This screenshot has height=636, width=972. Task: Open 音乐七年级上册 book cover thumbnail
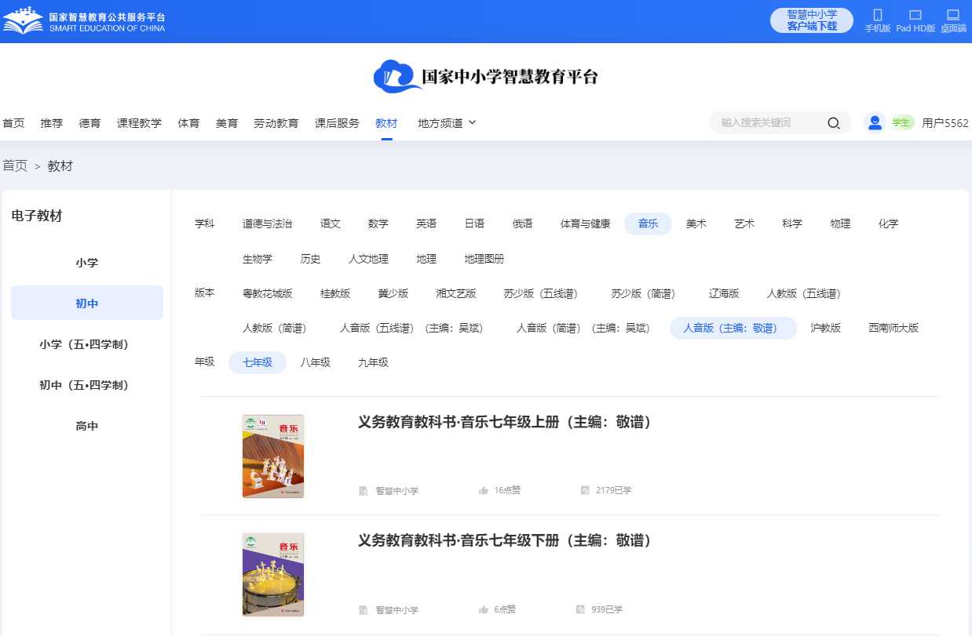click(x=273, y=456)
